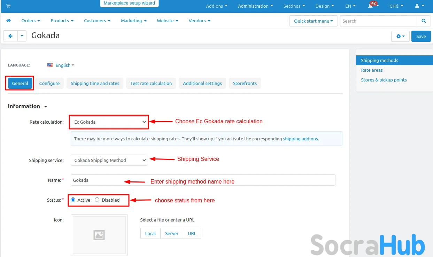Click the Marketplace setup wizard button
Image resolution: width=433 pixels, height=257 pixels.
(x=130, y=3)
